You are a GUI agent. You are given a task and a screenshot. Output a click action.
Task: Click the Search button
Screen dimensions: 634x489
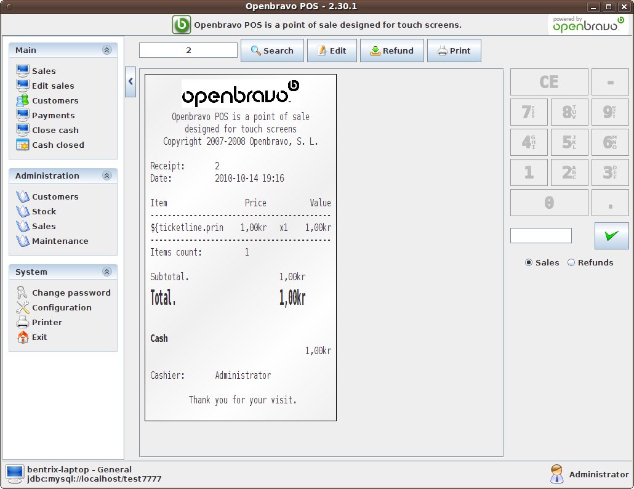click(x=272, y=51)
